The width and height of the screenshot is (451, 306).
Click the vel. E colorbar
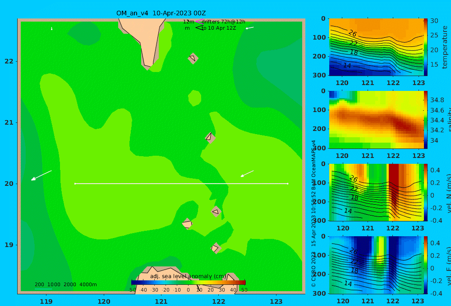click(425, 265)
